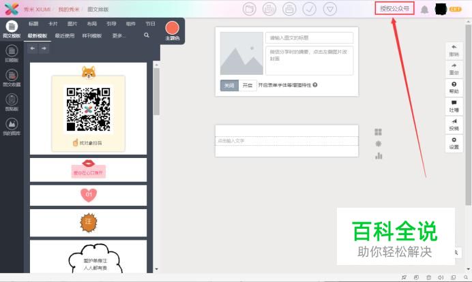Click the trash icon in bottom status bar
472x282 pixels.
point(428,277)
